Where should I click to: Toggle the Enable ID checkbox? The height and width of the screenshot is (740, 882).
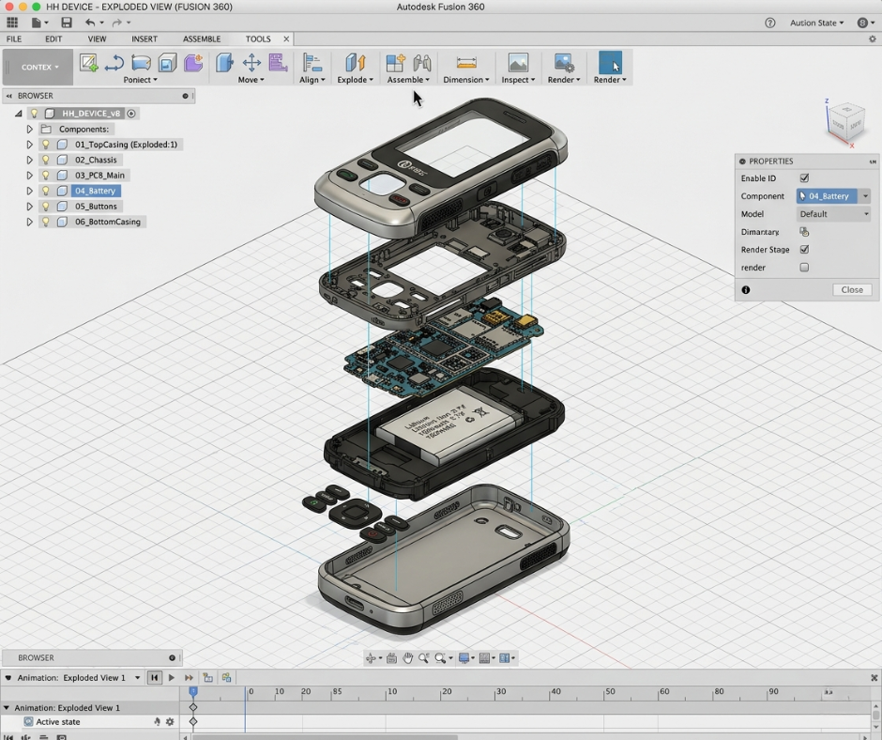(x=804, y=178)
